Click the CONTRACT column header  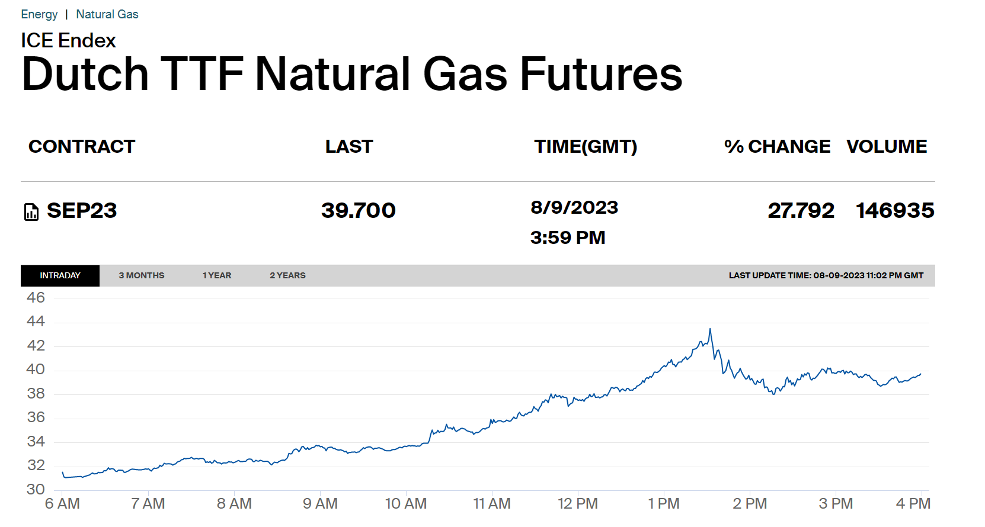(82, 146)
